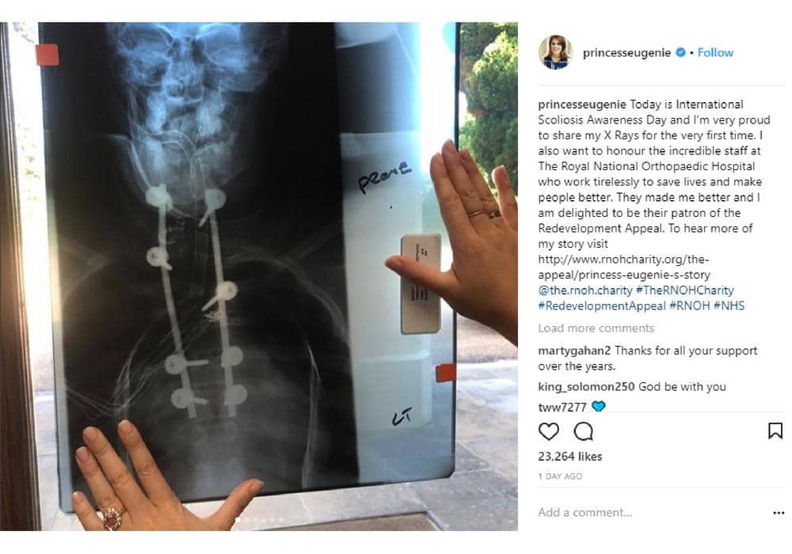The width and height of the screenshot is (792, 554).
Task: Open more options three-dot menu
Action: [x=779, y=513]
